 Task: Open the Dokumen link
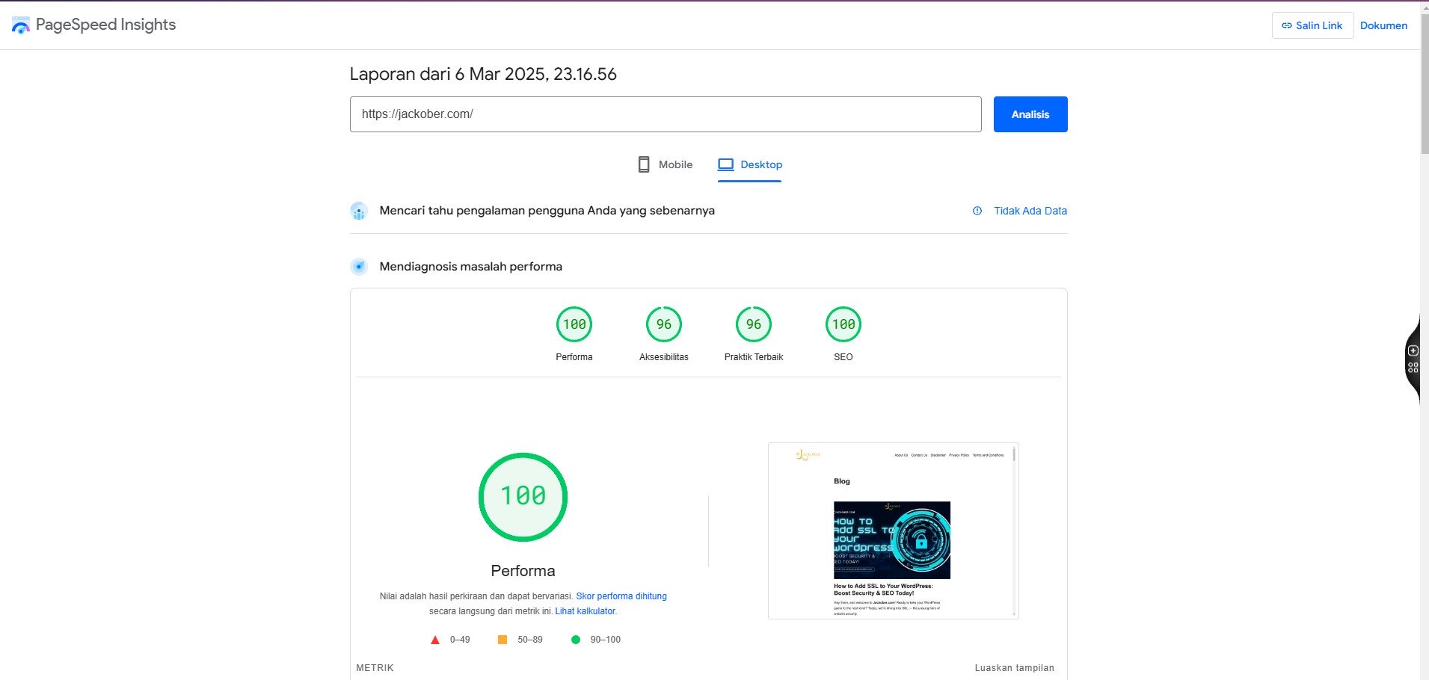pos(1383,25)
